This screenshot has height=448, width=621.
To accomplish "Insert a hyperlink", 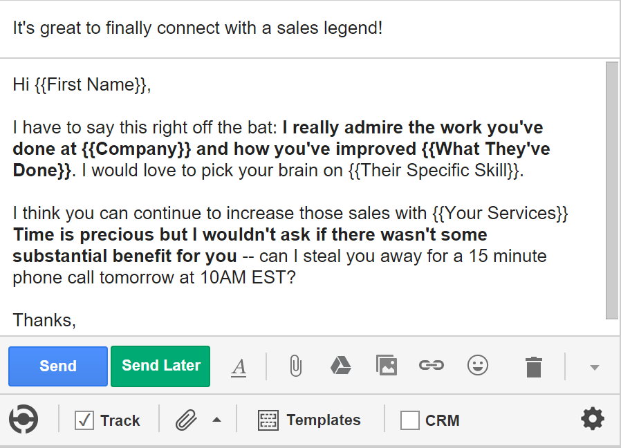I will click(x=432, y=365).
